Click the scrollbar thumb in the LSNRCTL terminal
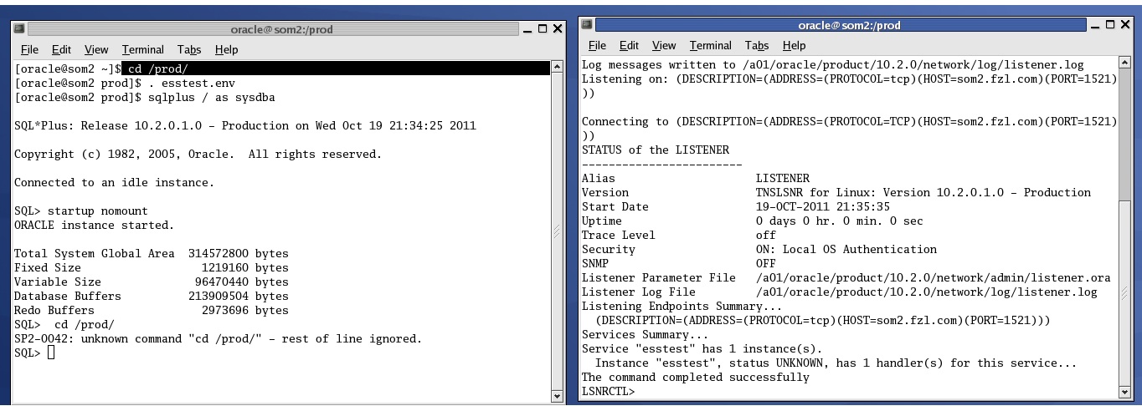Screen dimensions: 1142x406 pos(1124,292)
